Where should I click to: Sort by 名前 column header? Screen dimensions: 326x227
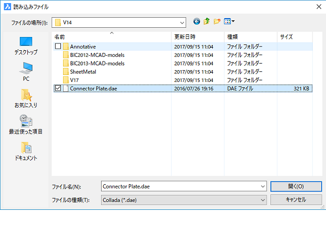(112, 37)
